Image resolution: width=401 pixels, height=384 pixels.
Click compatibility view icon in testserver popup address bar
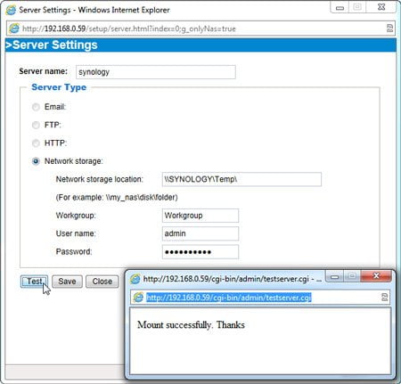click(384, 298)
